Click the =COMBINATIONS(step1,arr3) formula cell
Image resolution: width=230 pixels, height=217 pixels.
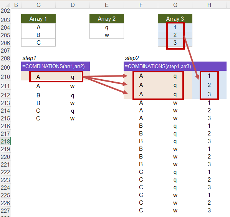pyautogui.click(x=175, y=66)
